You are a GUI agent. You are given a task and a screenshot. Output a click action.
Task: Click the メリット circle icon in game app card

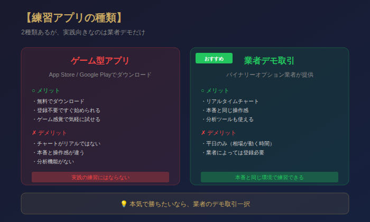coord(34,90)
